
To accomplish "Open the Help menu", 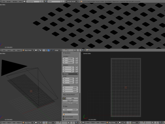I will pos(20,1).
